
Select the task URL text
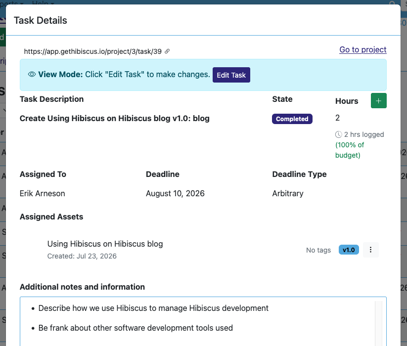[92, 51]
